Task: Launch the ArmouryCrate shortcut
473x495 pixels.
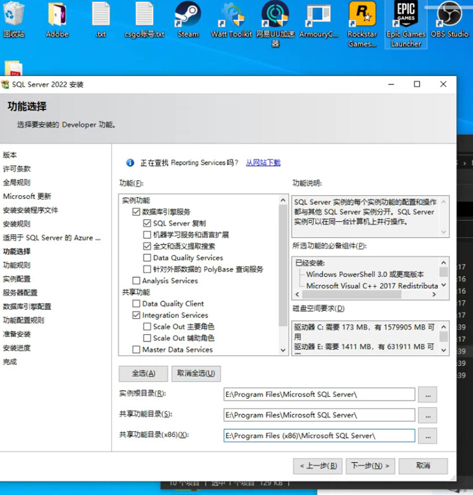Action: pos(318,20)
